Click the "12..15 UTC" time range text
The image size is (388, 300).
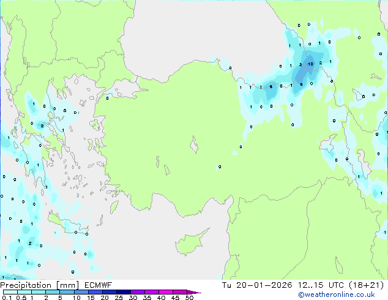[x=321, y=285]
